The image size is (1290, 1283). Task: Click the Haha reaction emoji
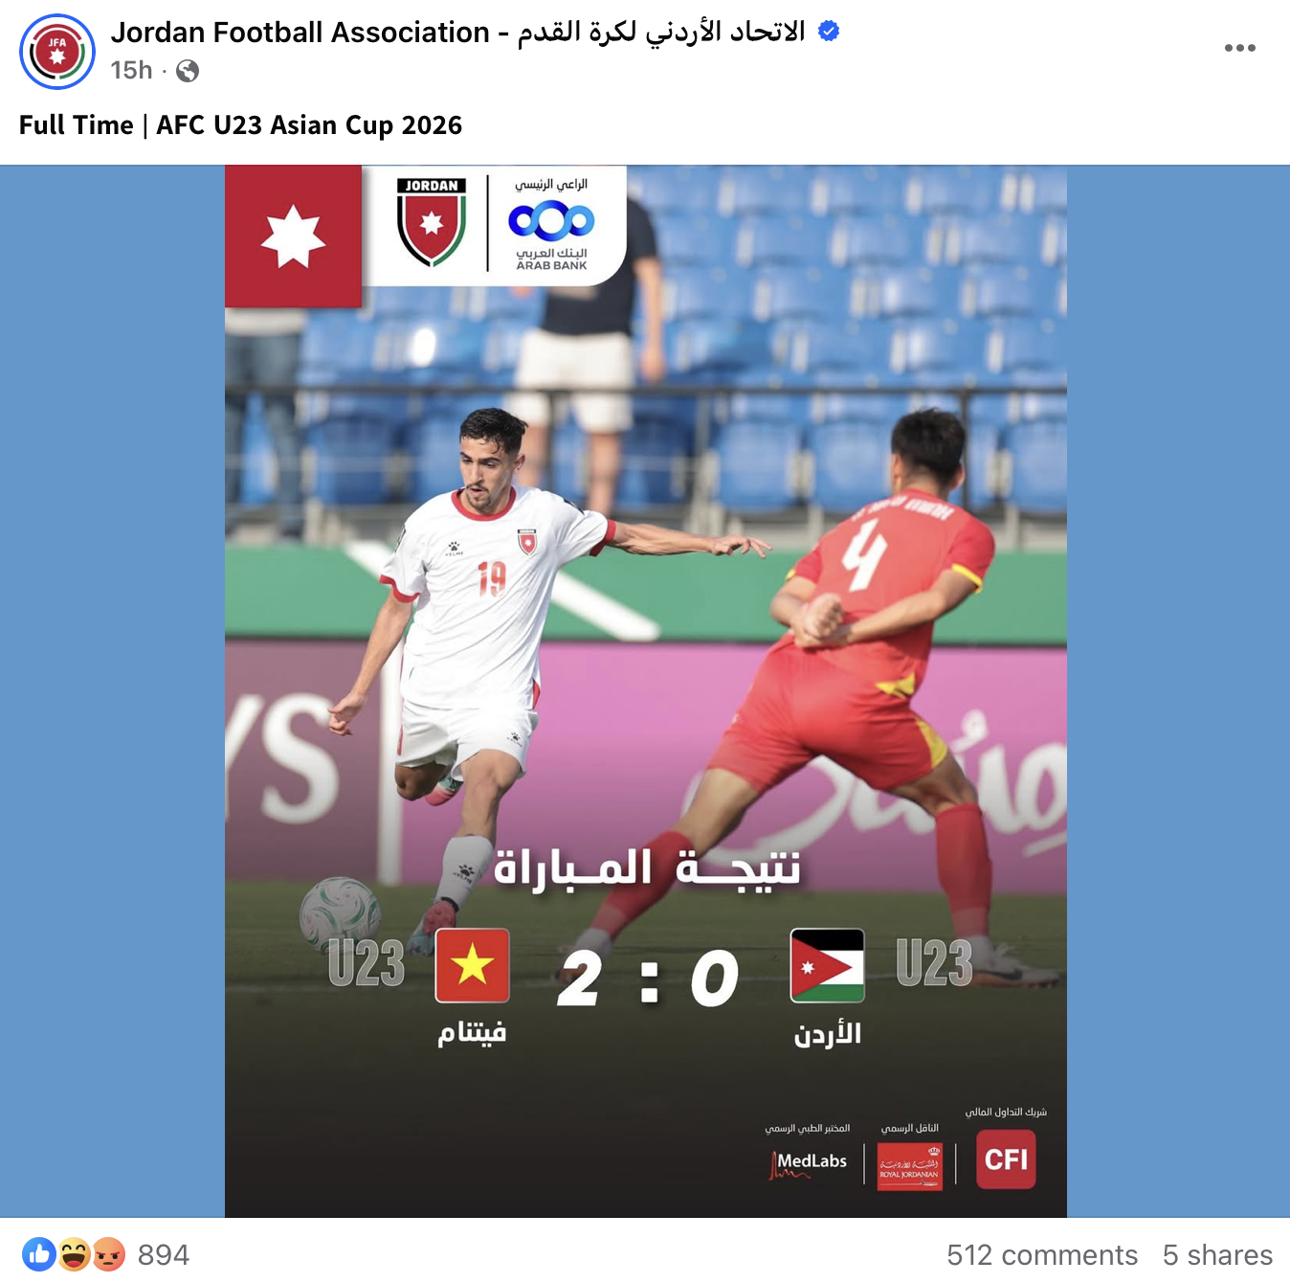pos(74,1254)
